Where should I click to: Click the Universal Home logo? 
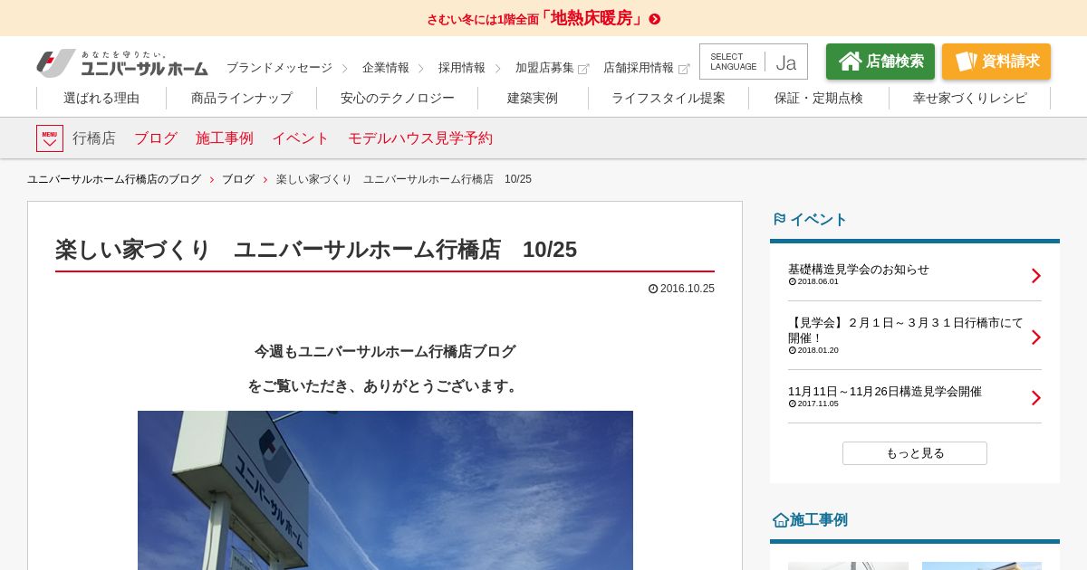[x=122, y=63]
